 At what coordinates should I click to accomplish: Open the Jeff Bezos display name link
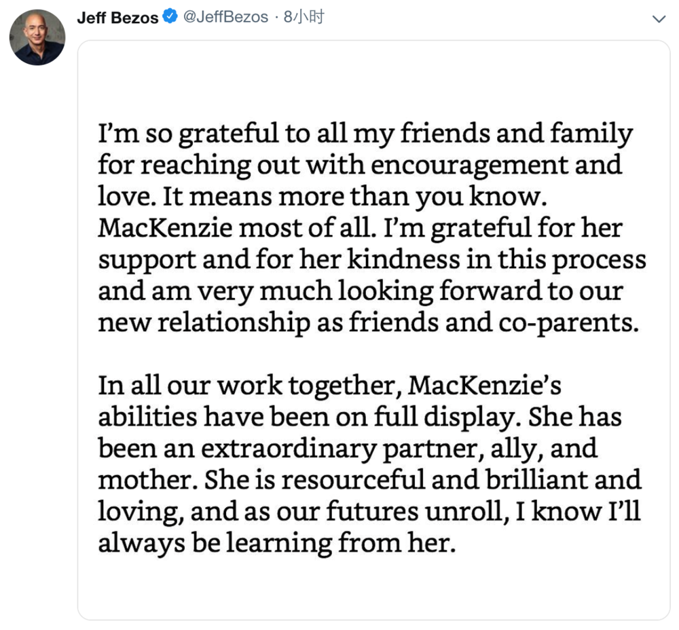click(x=117, y=18)
